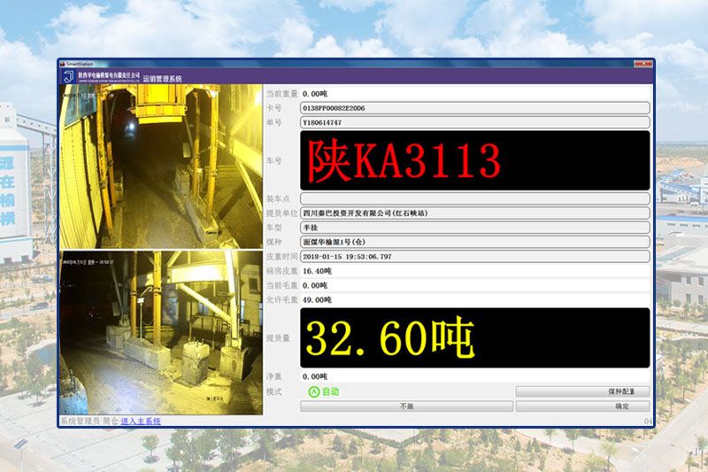Click the company logo icon in header

[x=67, y=78]
